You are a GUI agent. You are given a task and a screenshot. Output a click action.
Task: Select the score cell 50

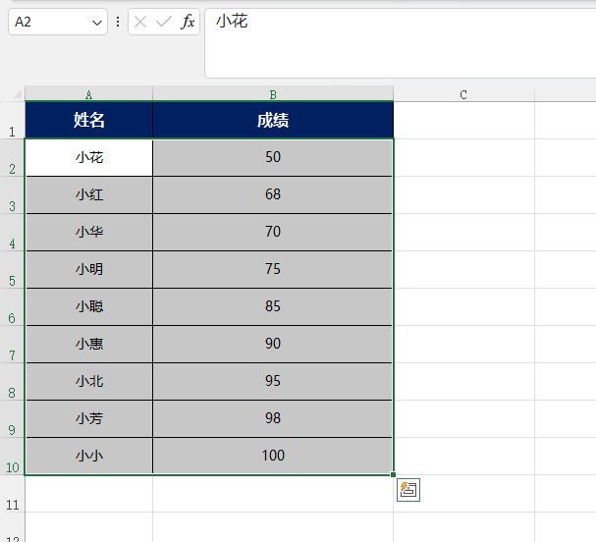pos(273,157)
